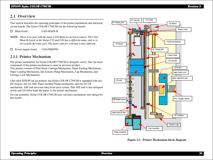
Task: Click the ASF Hopper Spring label
Action: (182, 98)
